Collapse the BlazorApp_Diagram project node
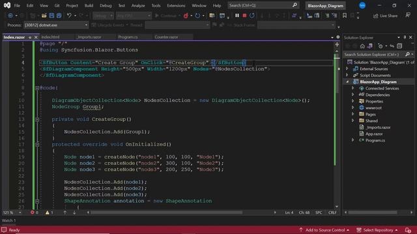The width and height of the screenshot is (417, 234). pyautogui.click(x=347, y=82)
